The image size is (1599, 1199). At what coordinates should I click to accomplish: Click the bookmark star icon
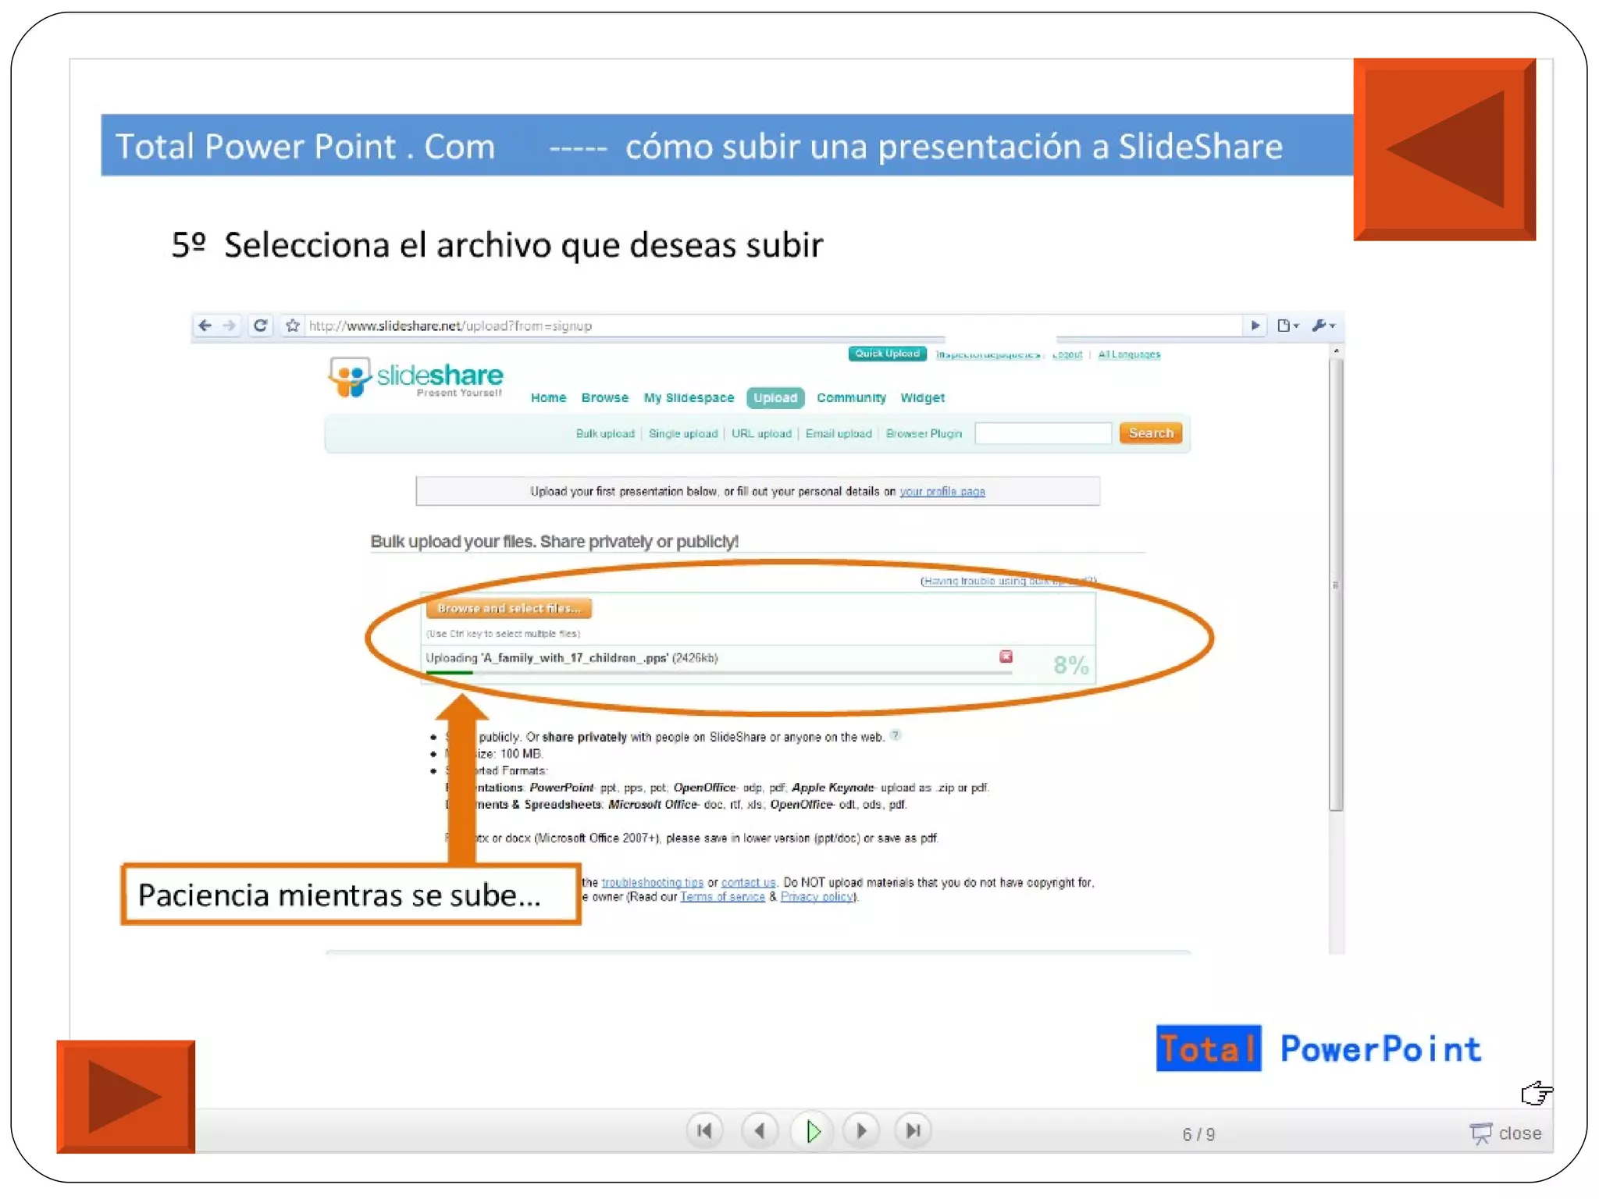tap(293, 326)
